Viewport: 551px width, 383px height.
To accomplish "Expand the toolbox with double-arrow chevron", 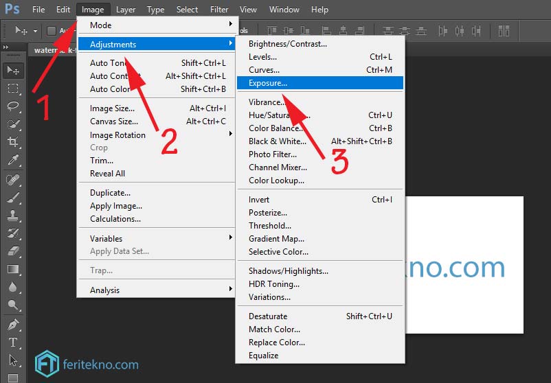I will 5,47.
